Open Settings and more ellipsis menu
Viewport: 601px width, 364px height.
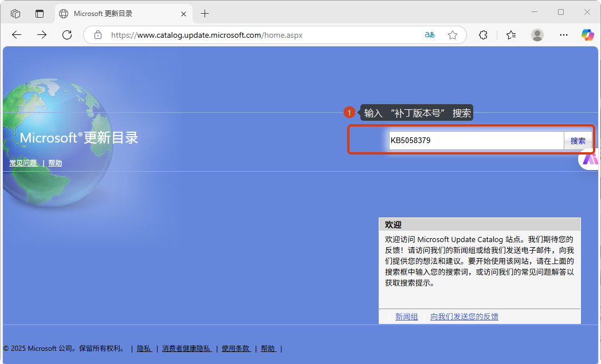(563, 35)
